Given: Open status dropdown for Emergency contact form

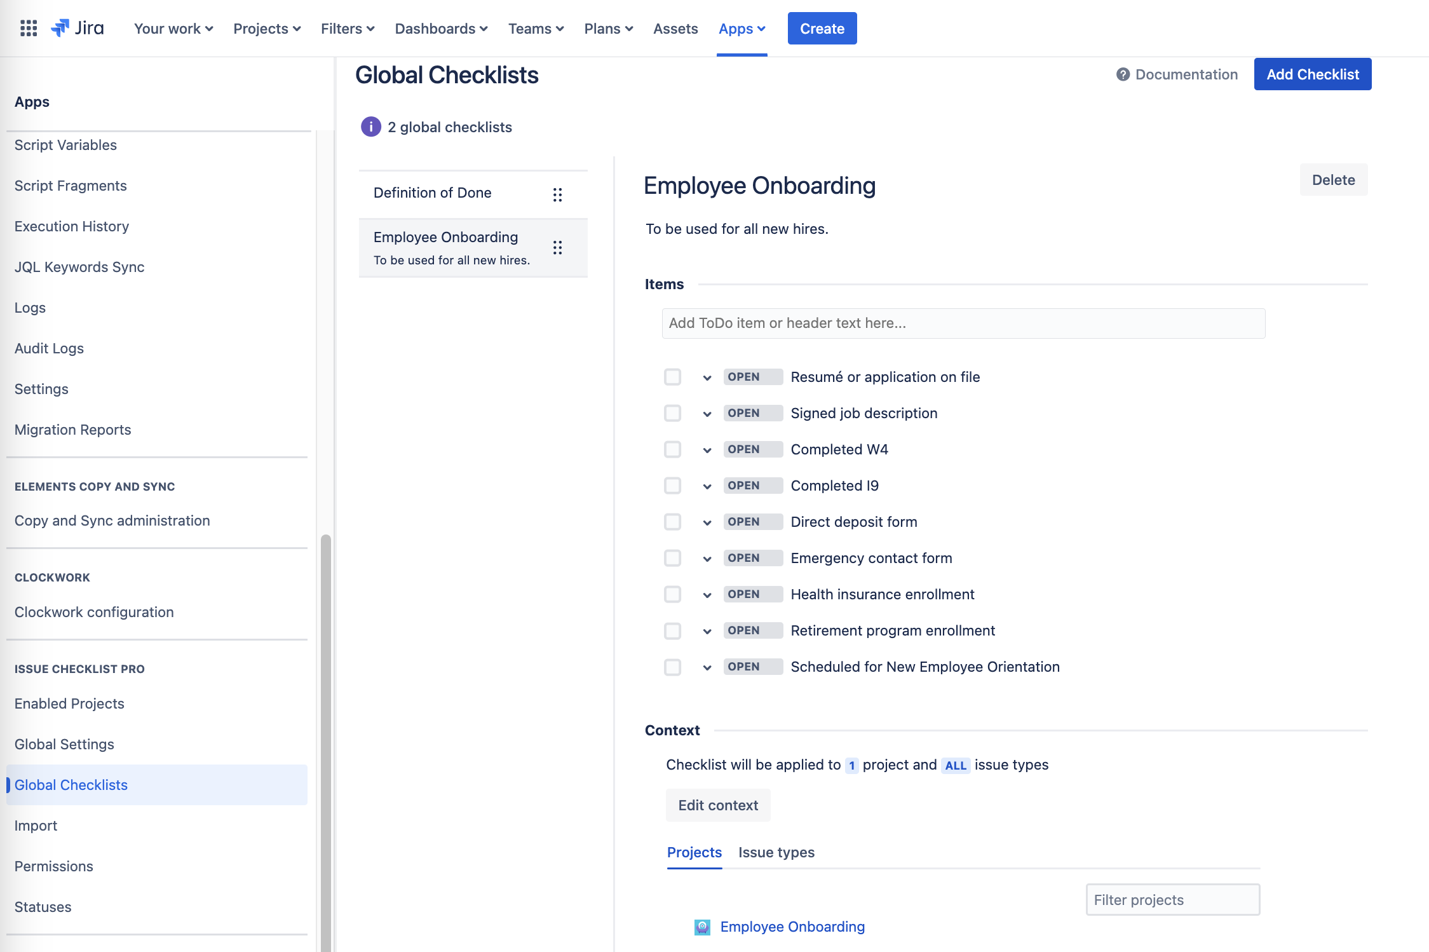Looking at the screenshot, I should (x=707, y=559).
